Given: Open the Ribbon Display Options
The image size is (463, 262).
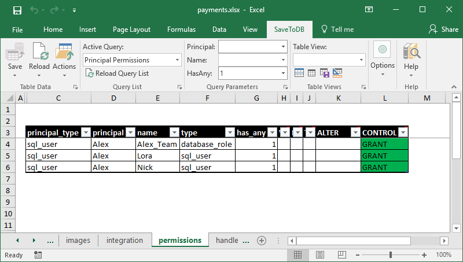Looking at the screenshot, I should point(369,9).
